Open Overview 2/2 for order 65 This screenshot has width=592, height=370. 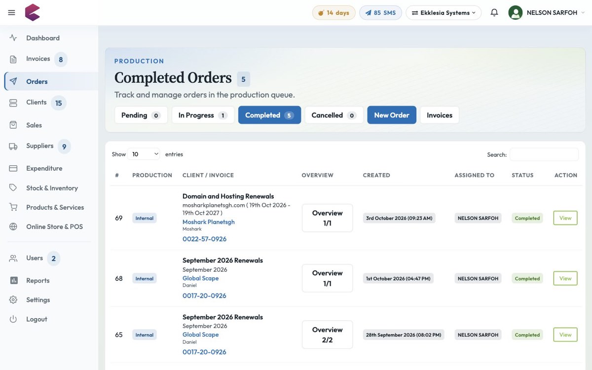click(327, 334)
